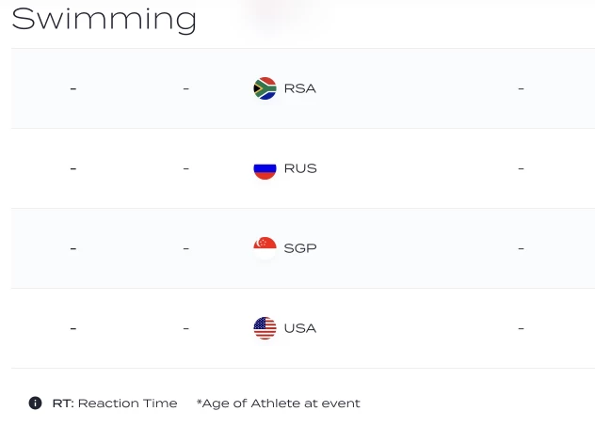This screenshot has height=443, width=595.
Task: Click the second dash in the SGP row
Action: point(186,248)
